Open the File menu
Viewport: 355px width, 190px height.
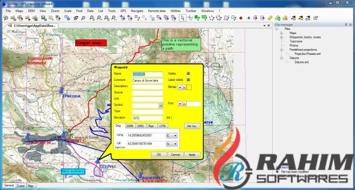[9, 11]
